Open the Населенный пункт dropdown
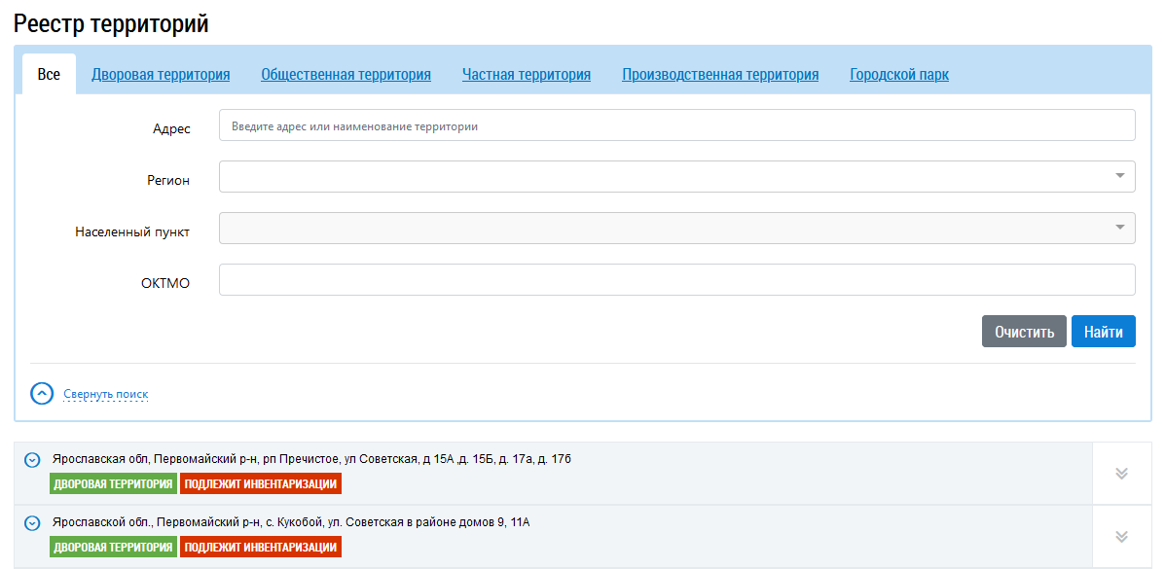 pyautogui.click(x=676, y=228)
